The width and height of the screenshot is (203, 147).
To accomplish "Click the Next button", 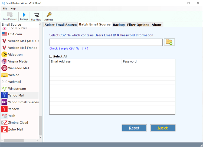I will tap(163, 128).
